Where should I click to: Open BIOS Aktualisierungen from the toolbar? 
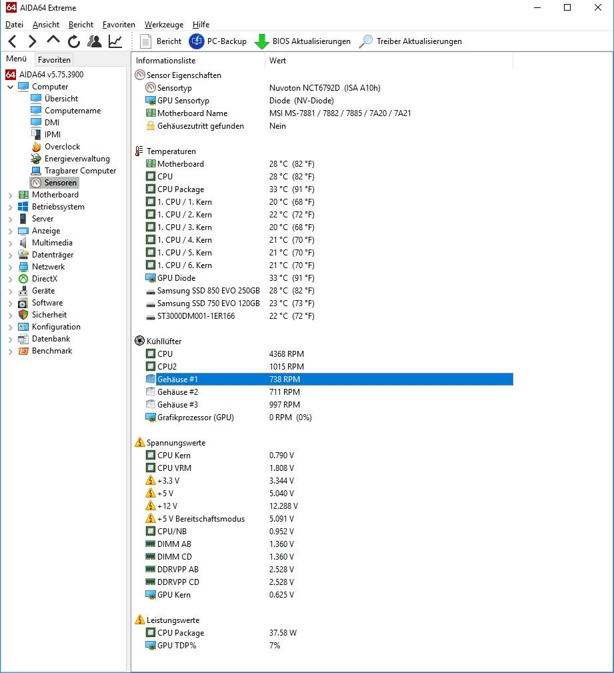[x=303, y=41]
